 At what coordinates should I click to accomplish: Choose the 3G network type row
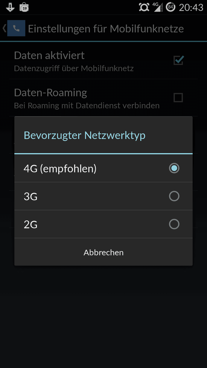pyautogui.click(x=103, y=196)
